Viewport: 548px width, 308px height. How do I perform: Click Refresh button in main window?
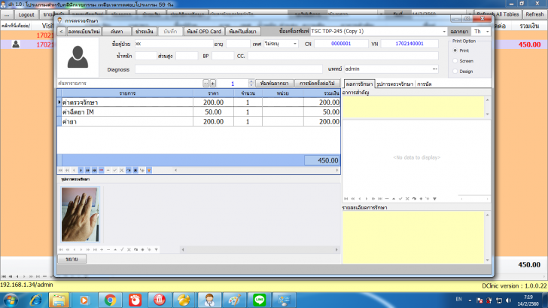tap(534, 14)
